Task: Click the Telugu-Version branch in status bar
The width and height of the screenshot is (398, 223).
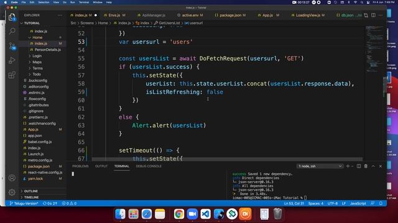Action: [x=24, y=203]
